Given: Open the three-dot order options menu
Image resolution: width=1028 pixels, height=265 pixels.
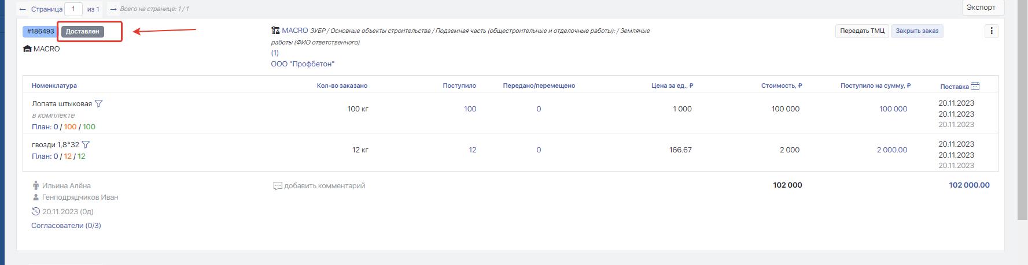Looking at the screenshot, I should tap(991, 31).
